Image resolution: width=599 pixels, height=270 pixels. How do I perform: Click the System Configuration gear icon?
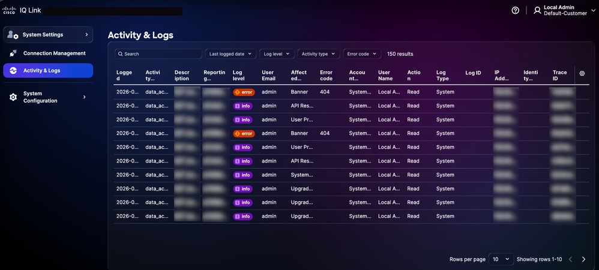(x=13, y=97)
